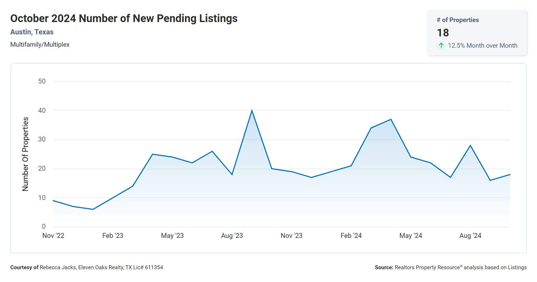This screenshot has width=537, height=282.
Task: Click the "Nov '22" x-axis label
Action: [53, 236]
